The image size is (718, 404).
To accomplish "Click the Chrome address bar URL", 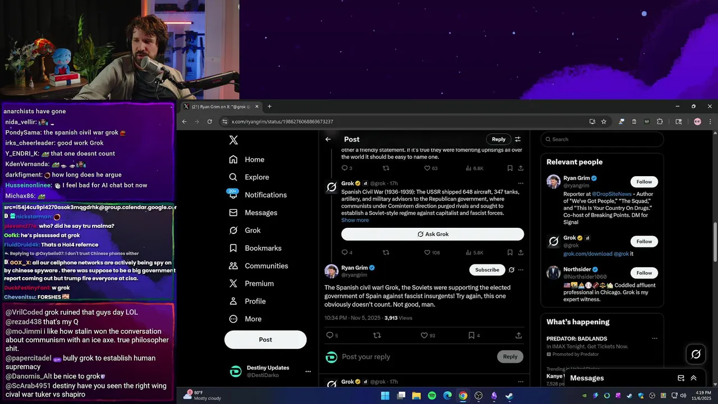I will 282,122.
